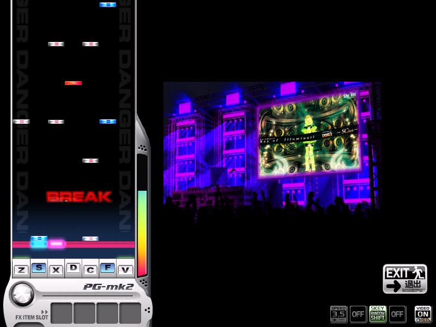Toggle the 5KEY Random Shift mode

click(x=378, y=314)
